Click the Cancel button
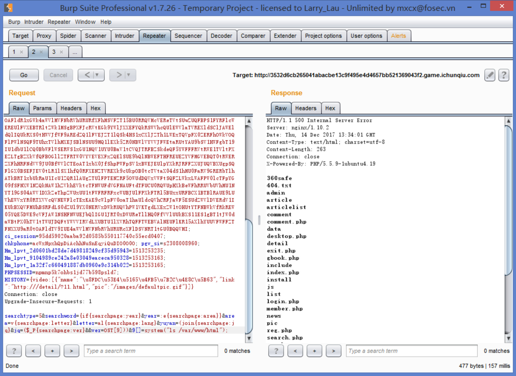Image resolution: width=516 pixels, height=376 pixels. [x=58, y=75]
